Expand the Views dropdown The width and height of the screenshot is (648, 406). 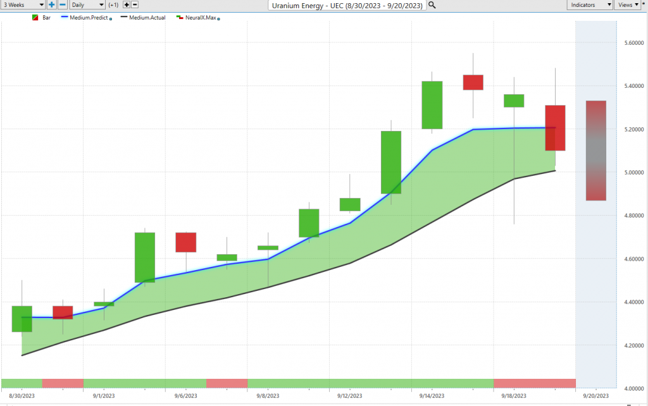click(x=628, y=5)
